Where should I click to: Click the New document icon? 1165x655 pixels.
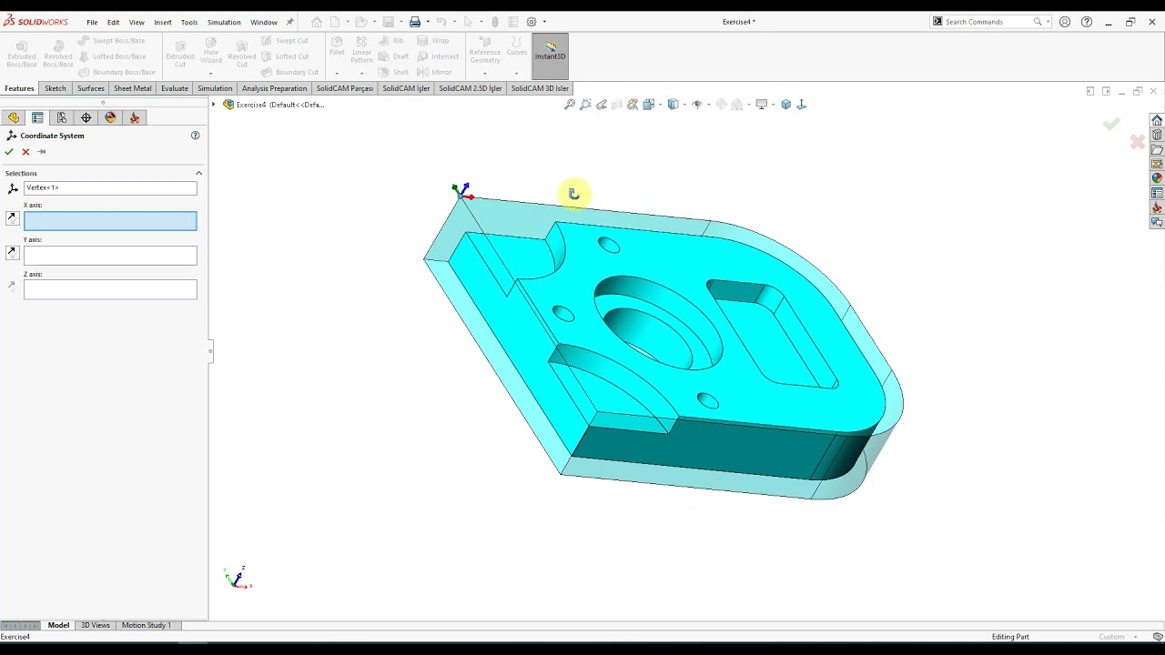coord(336,22)
